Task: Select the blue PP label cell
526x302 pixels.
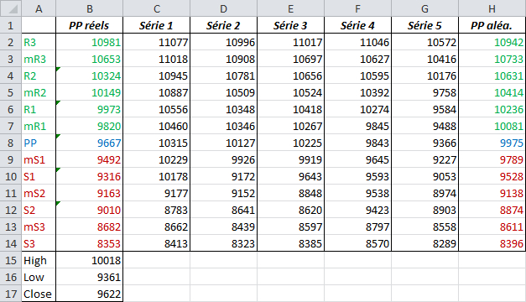Action: pos(39,143)
